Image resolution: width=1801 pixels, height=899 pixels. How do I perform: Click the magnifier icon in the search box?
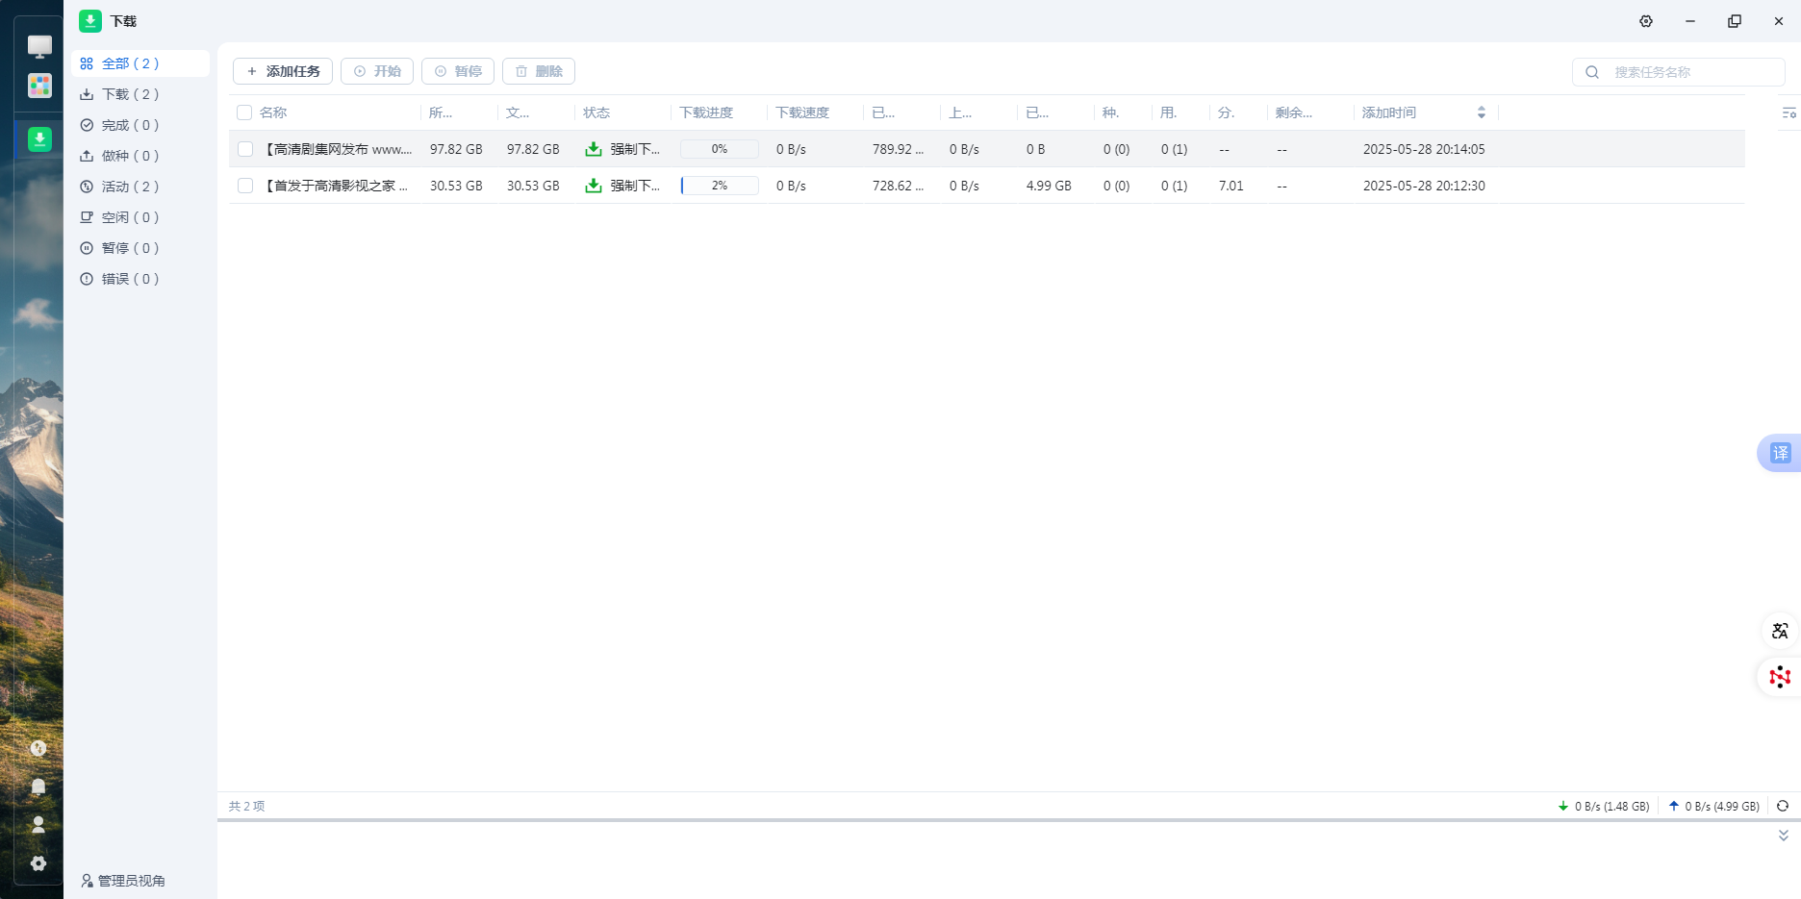pos(1592,72)
